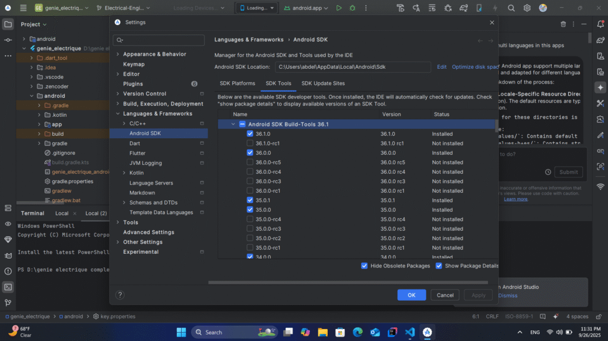The image size is (608, 341).
Task: Open the Terminal tool window icon
Action: [8, 286]
